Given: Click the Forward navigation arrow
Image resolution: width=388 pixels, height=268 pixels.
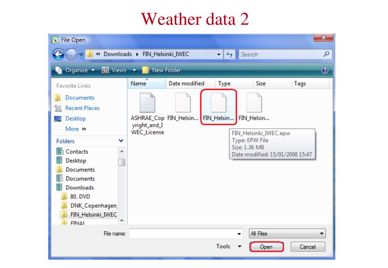Looking at the screenshot, I should coord(72,55).
